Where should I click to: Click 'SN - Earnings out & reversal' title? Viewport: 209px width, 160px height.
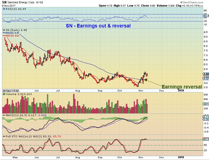click(x=98, y=26)
